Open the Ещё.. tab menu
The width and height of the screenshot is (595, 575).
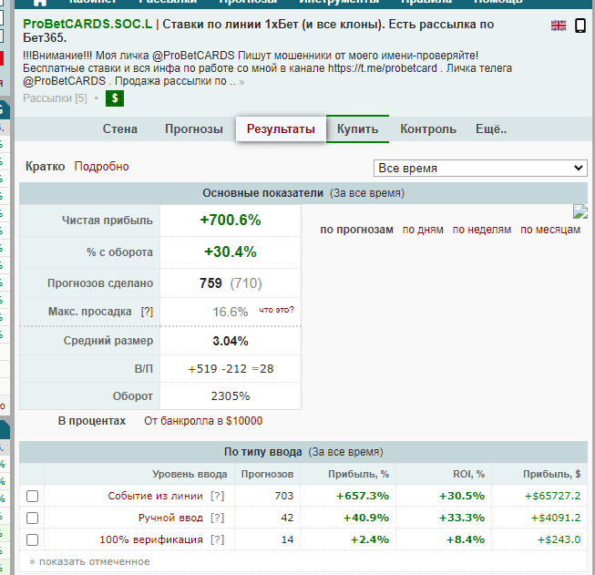491,129
